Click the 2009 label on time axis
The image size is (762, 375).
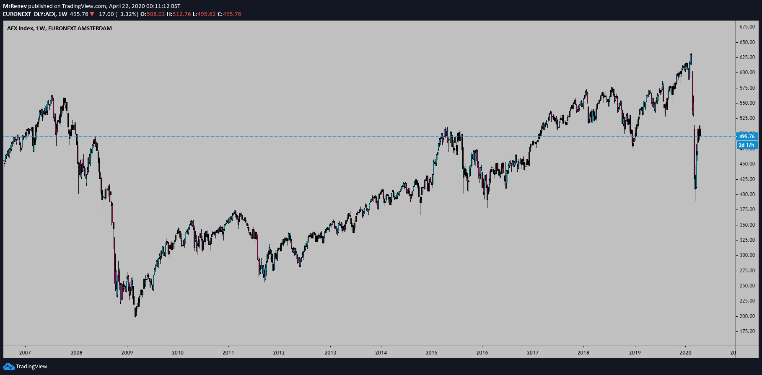127,353
